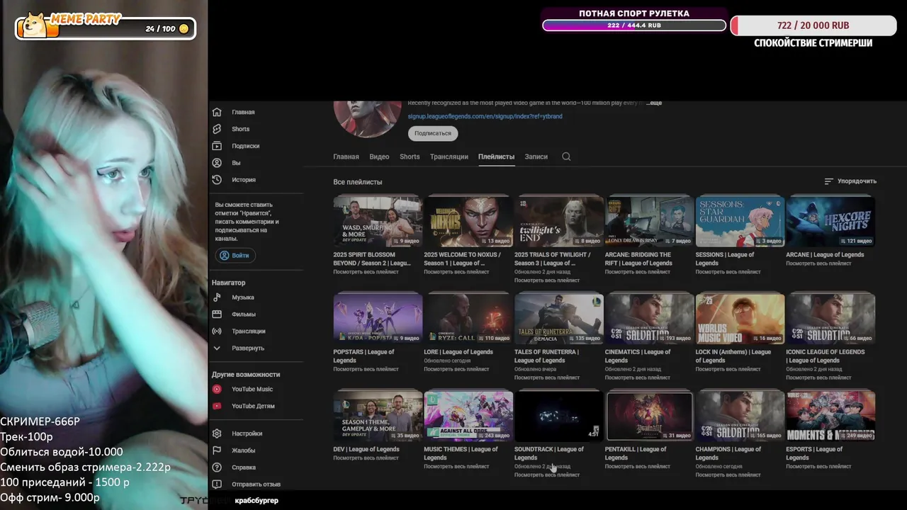
Task: Open the Отправить отзыв feedback icon
Action: [x=217, y=484]
